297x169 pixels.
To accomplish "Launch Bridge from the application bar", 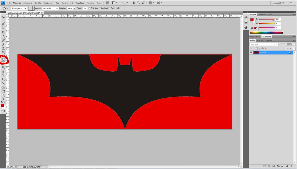I will coord(108,3).
